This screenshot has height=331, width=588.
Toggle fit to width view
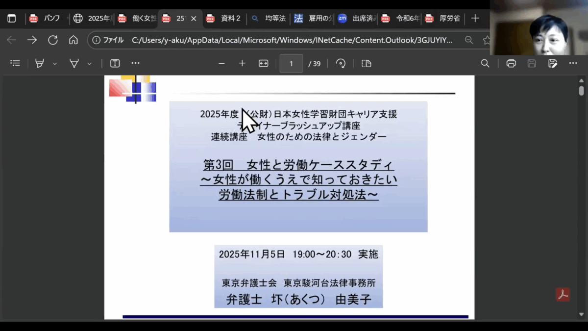pos(264,63)
